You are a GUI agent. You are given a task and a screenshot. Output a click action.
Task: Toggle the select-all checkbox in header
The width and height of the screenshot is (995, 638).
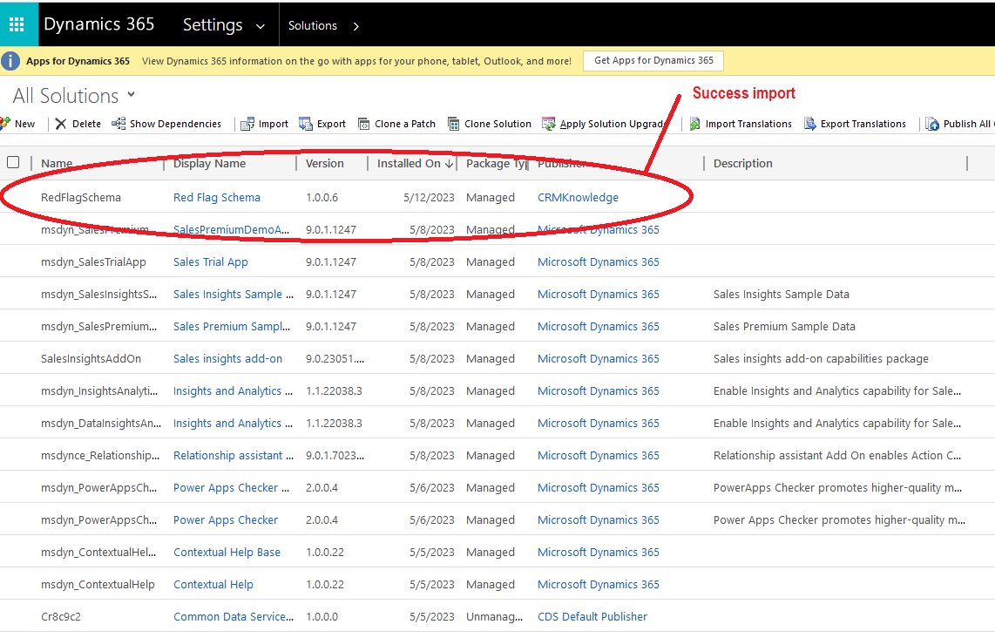point(13,162)
